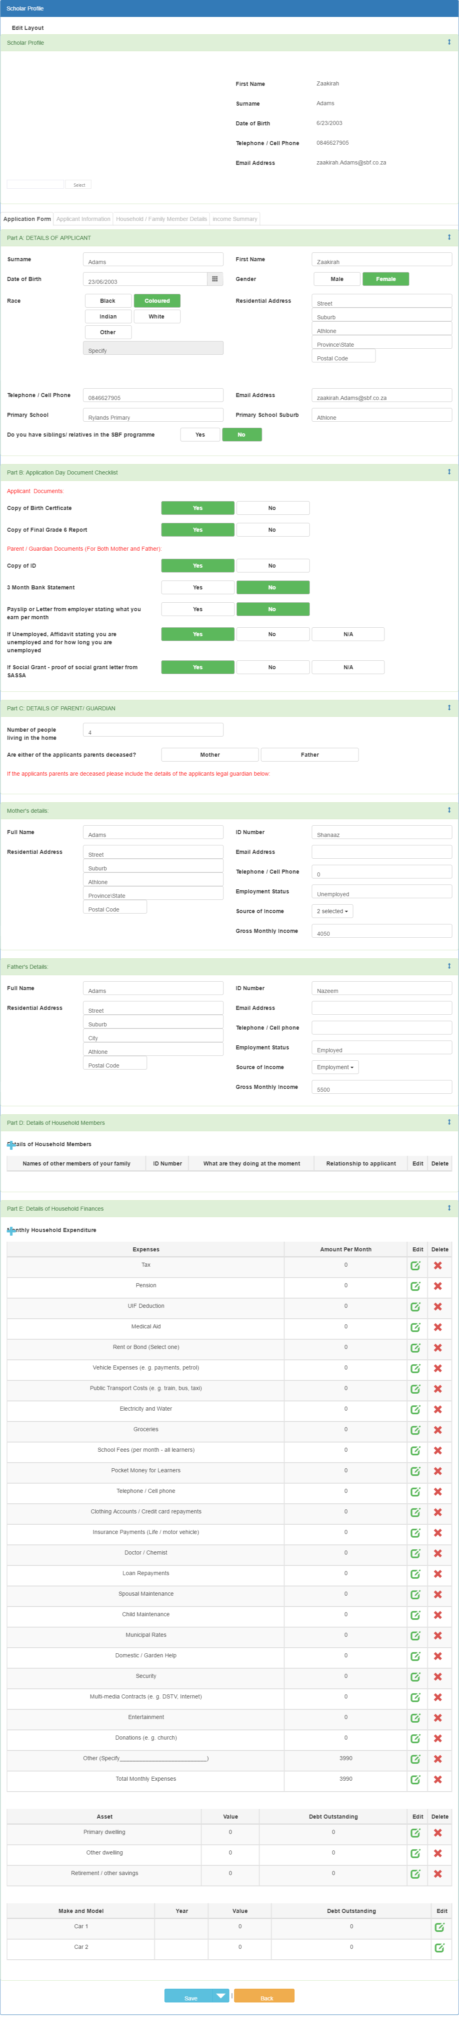Edit the Pension expense row
This screenshot has width=459, height=2023.
[416, 1286]
